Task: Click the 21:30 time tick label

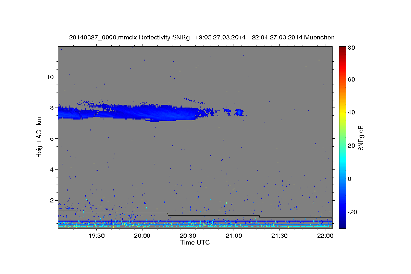Action: [279, 236]
